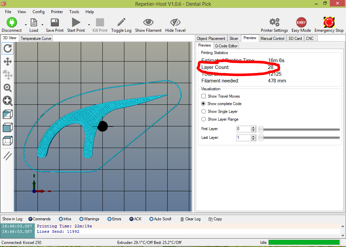Image resolution: width=346 pixels, height=247 pixels.
Task: Open the View menu
Action: [x=22, y=12]
